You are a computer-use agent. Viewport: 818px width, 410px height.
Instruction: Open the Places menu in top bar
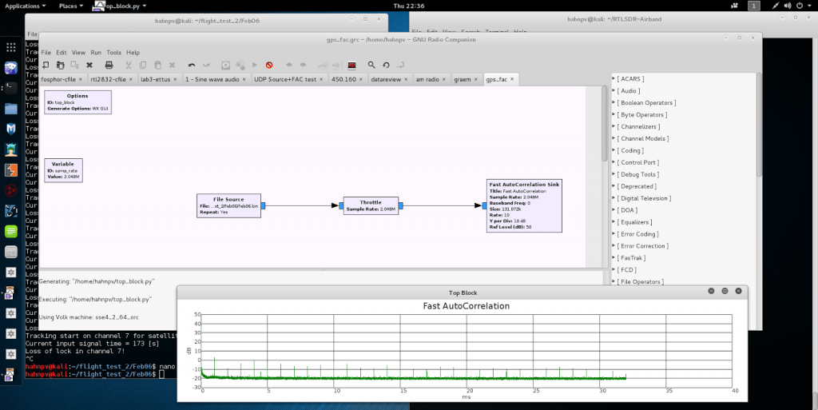pos(71,6)
